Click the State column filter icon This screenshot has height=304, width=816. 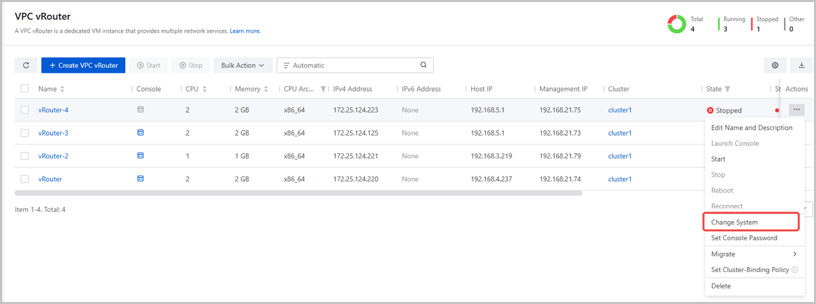(728, 89)
